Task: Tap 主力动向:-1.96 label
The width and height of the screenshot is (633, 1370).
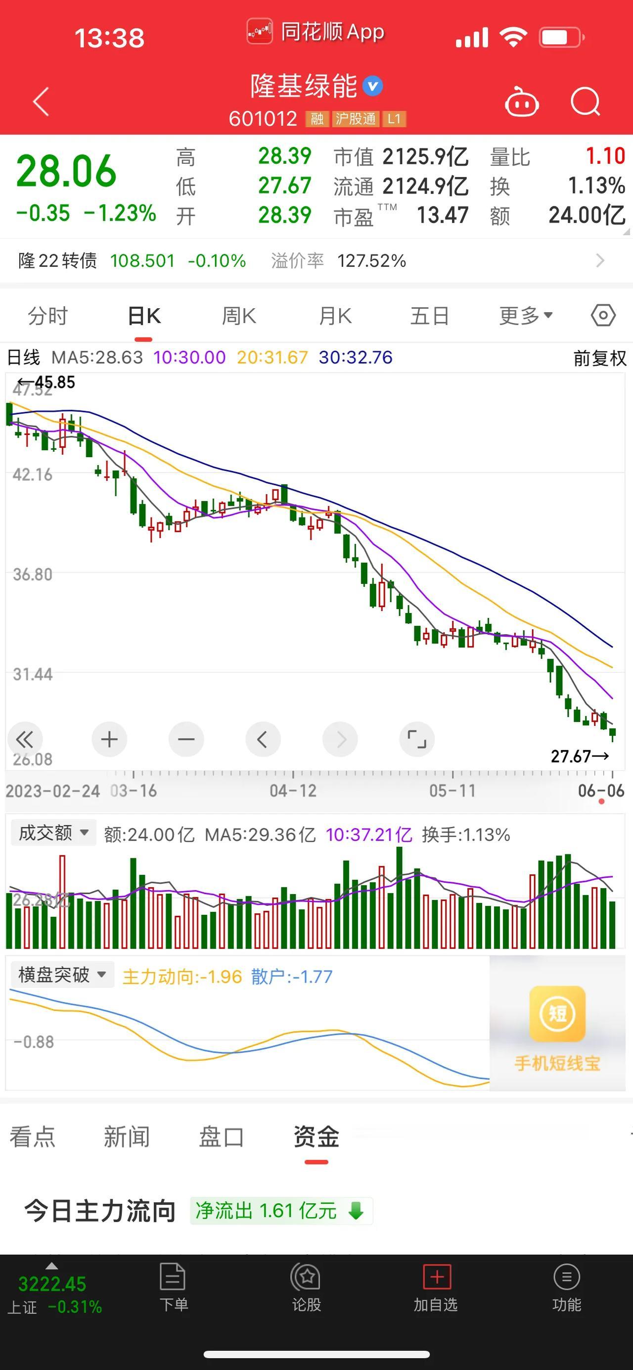Action: click(x=182, y=977)
